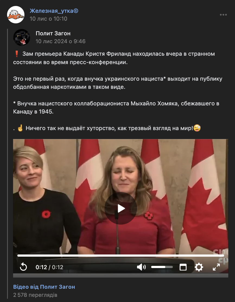Open original post date 10 лис 2024 о 9:46
Screen dimensions: 235x302
61,41
